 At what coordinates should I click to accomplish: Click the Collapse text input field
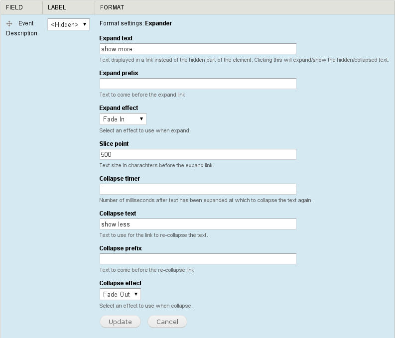[198, 224]
